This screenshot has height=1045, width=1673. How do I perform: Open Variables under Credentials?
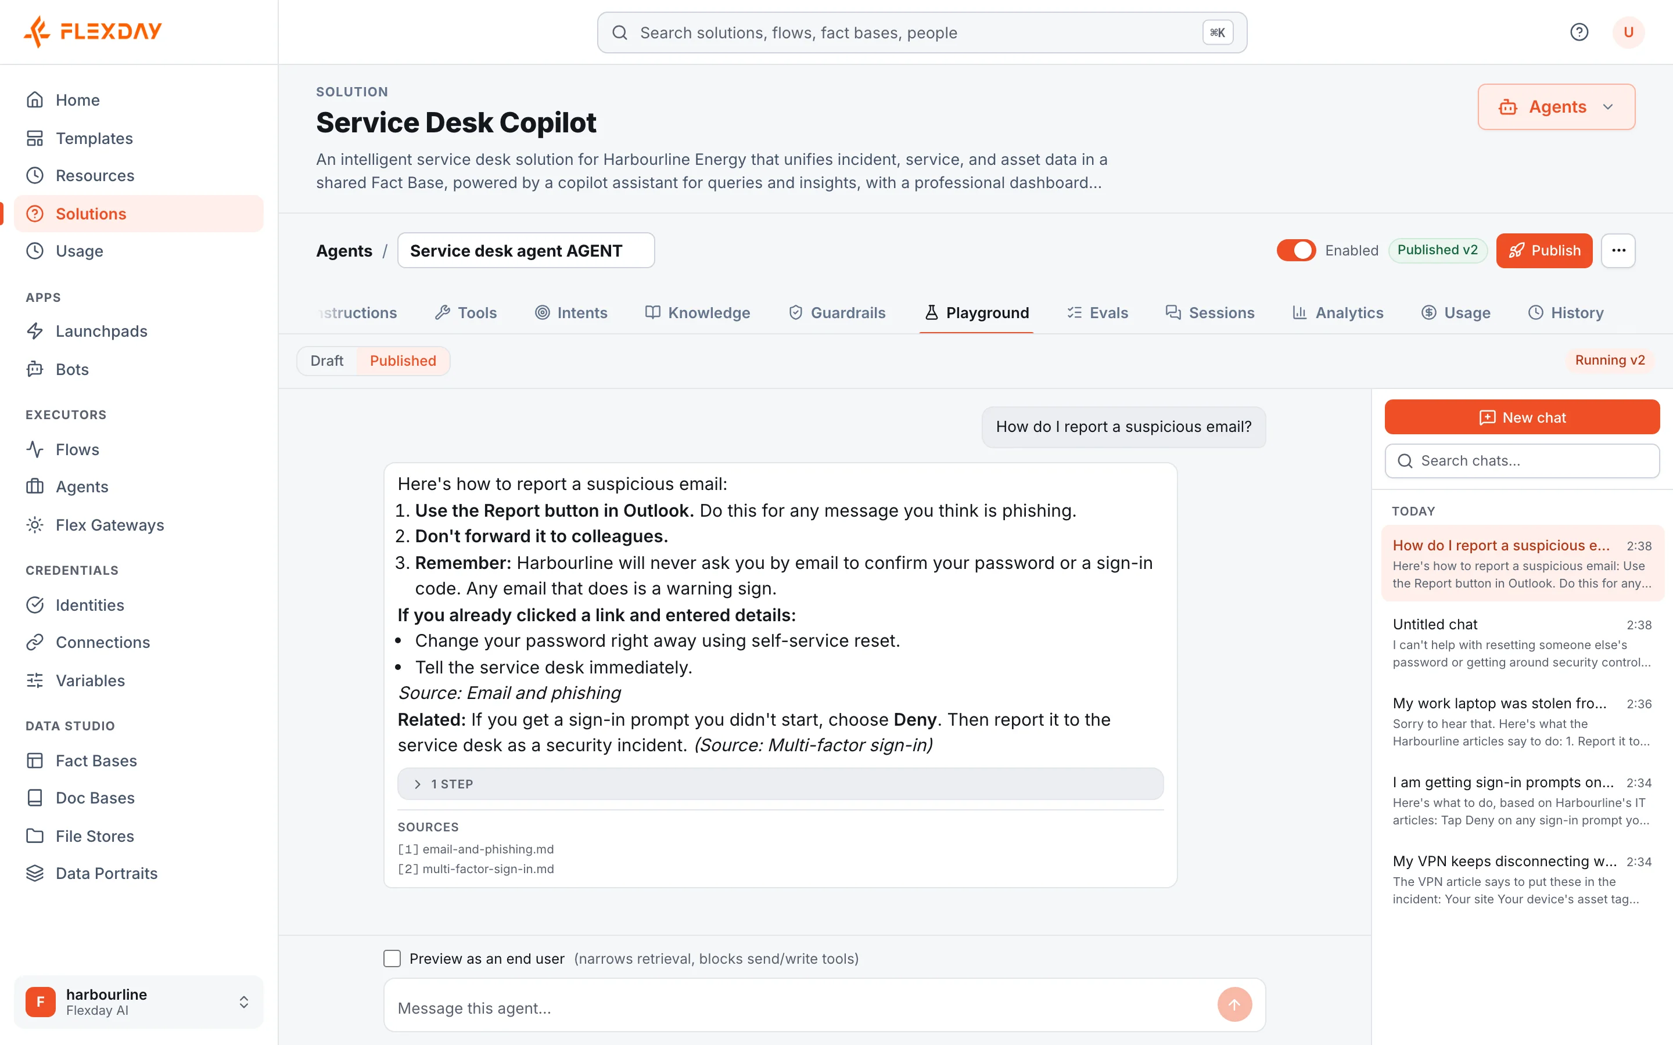tap(138, 680)
